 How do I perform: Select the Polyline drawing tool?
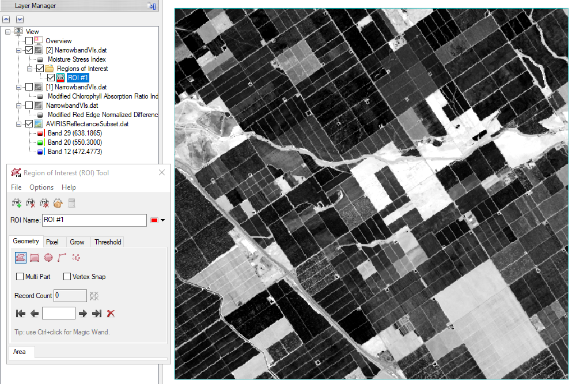click(62, 258)
